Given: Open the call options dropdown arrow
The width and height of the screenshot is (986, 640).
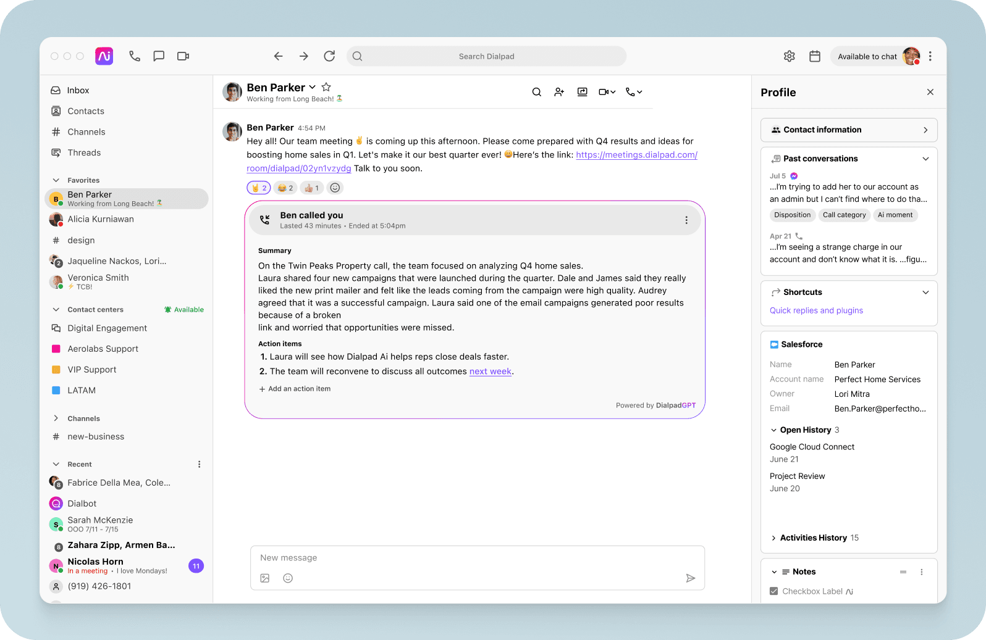Looking at the screenshot, I should [639, 92].
